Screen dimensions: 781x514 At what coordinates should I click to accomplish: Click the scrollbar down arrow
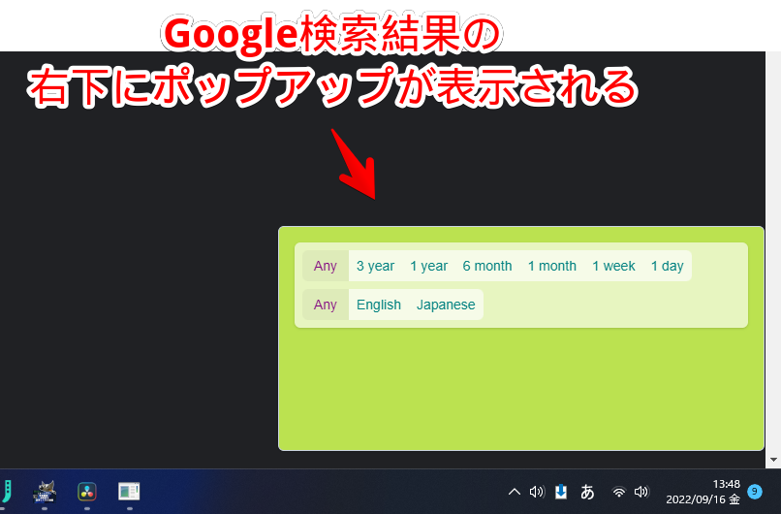(x=773, y=460)
